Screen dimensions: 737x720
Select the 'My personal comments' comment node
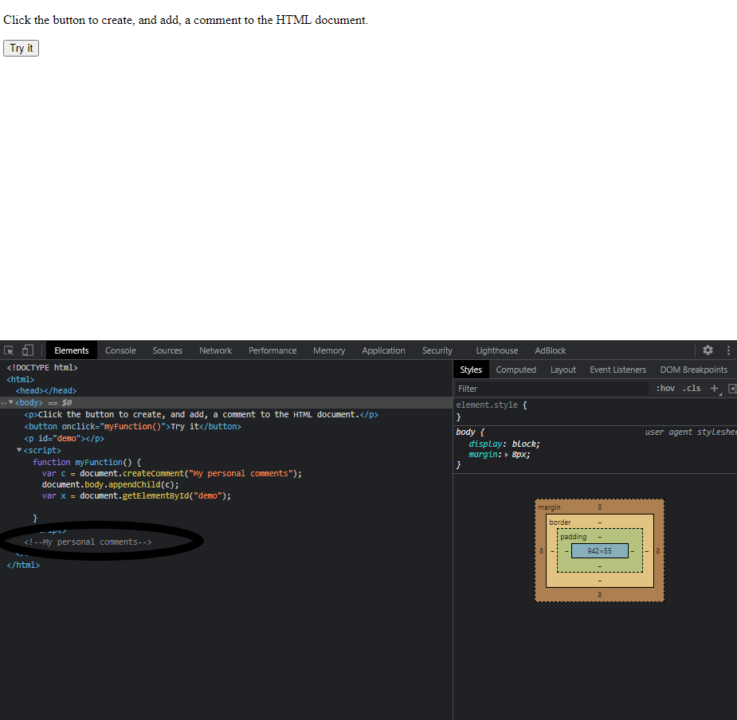tap(88, 542)
